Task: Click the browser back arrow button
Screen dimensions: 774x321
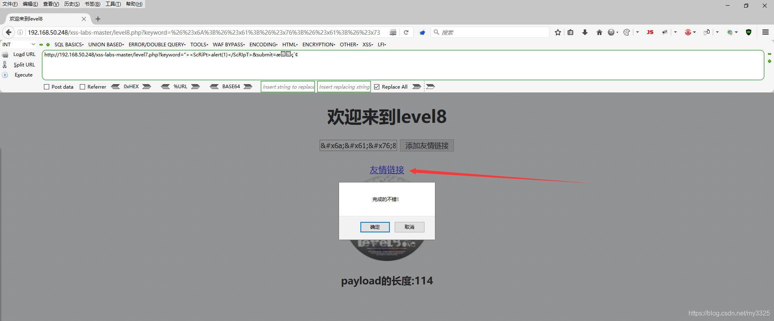Action: coord(8,32)
